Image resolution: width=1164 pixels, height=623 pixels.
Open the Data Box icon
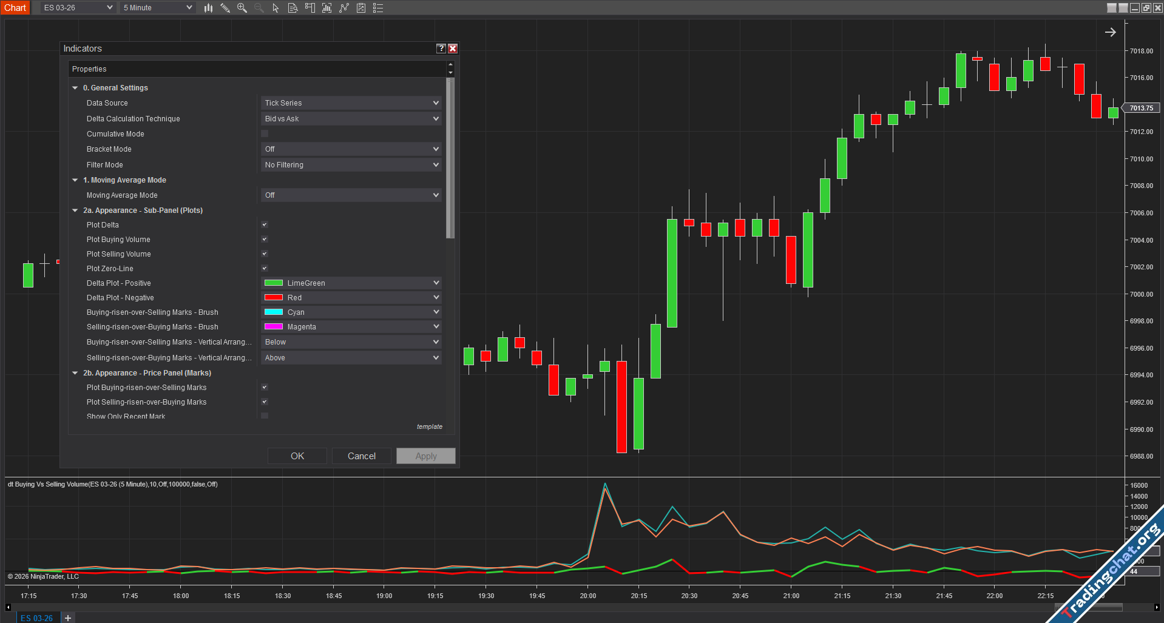coord(293,8)
